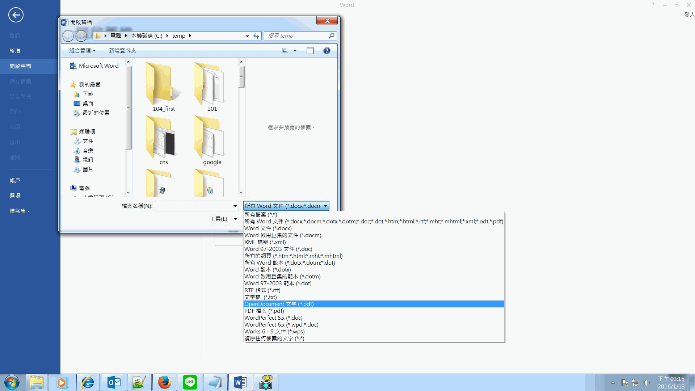695x391 pixels.
Task: Open Firefox from the taskbar
Action: click(165, 382)
